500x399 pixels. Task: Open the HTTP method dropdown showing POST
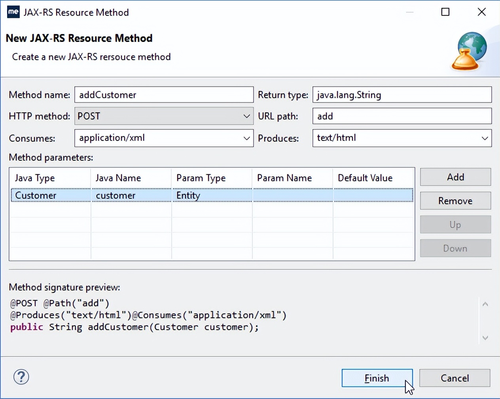click(247, 116)
